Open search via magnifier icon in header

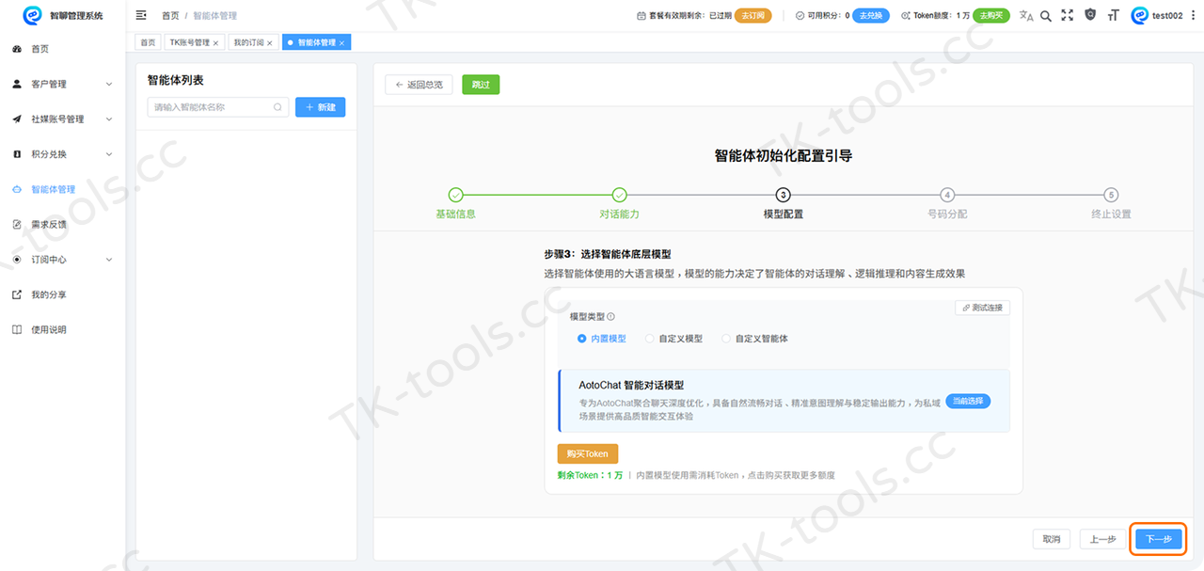pyautogui.click(x=1046, y=16)
